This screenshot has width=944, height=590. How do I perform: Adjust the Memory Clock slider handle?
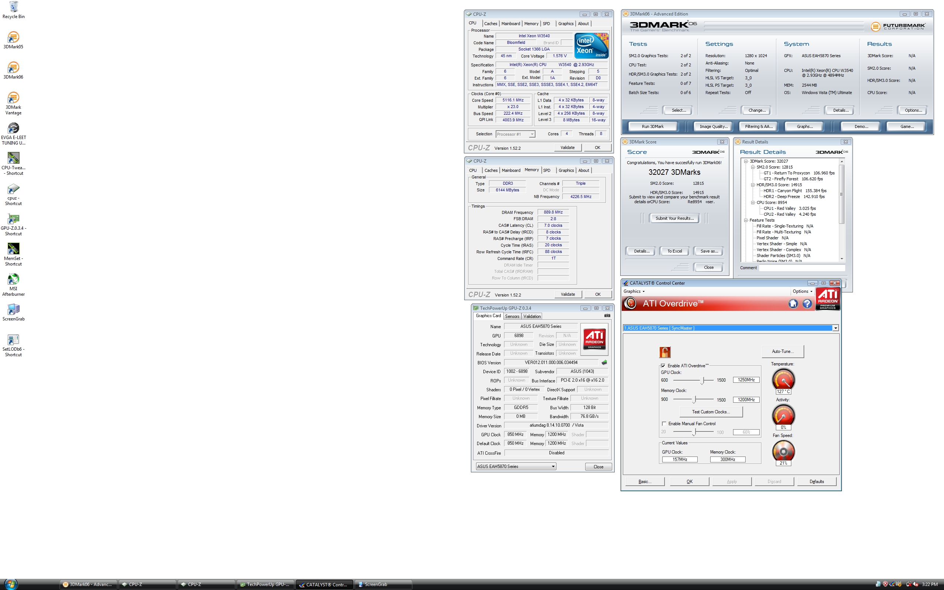coord(694,400)
